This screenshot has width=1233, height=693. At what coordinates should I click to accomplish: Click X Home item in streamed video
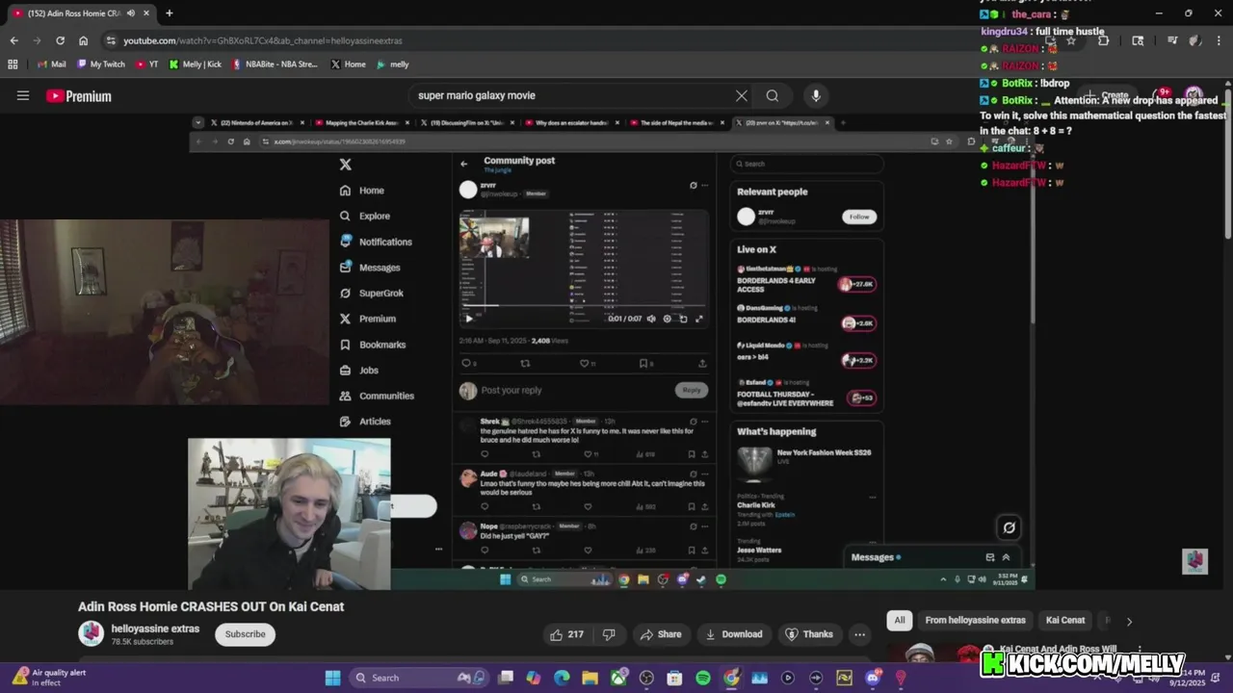(x=362, y=191)
